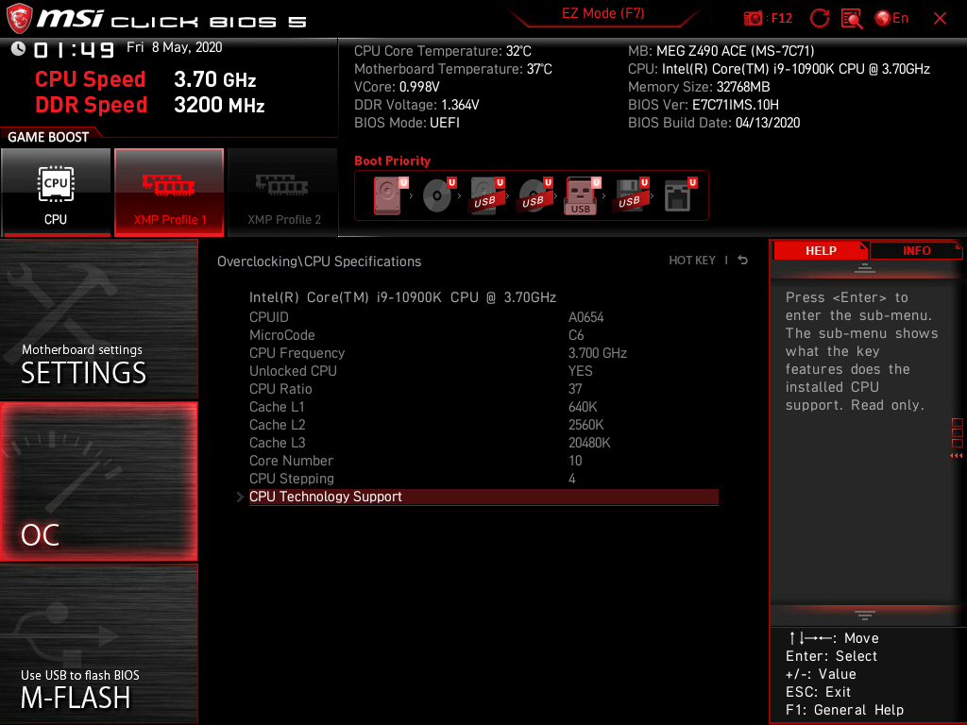Click the HOT KEY label
The height and width of the screenshot is (725, 967).
pyautogui.click(x=692, y=261)
